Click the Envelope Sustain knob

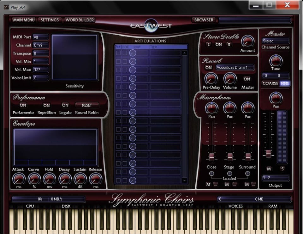80,179
